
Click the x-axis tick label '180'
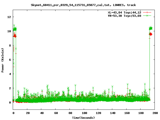click(x=141, y=113)
